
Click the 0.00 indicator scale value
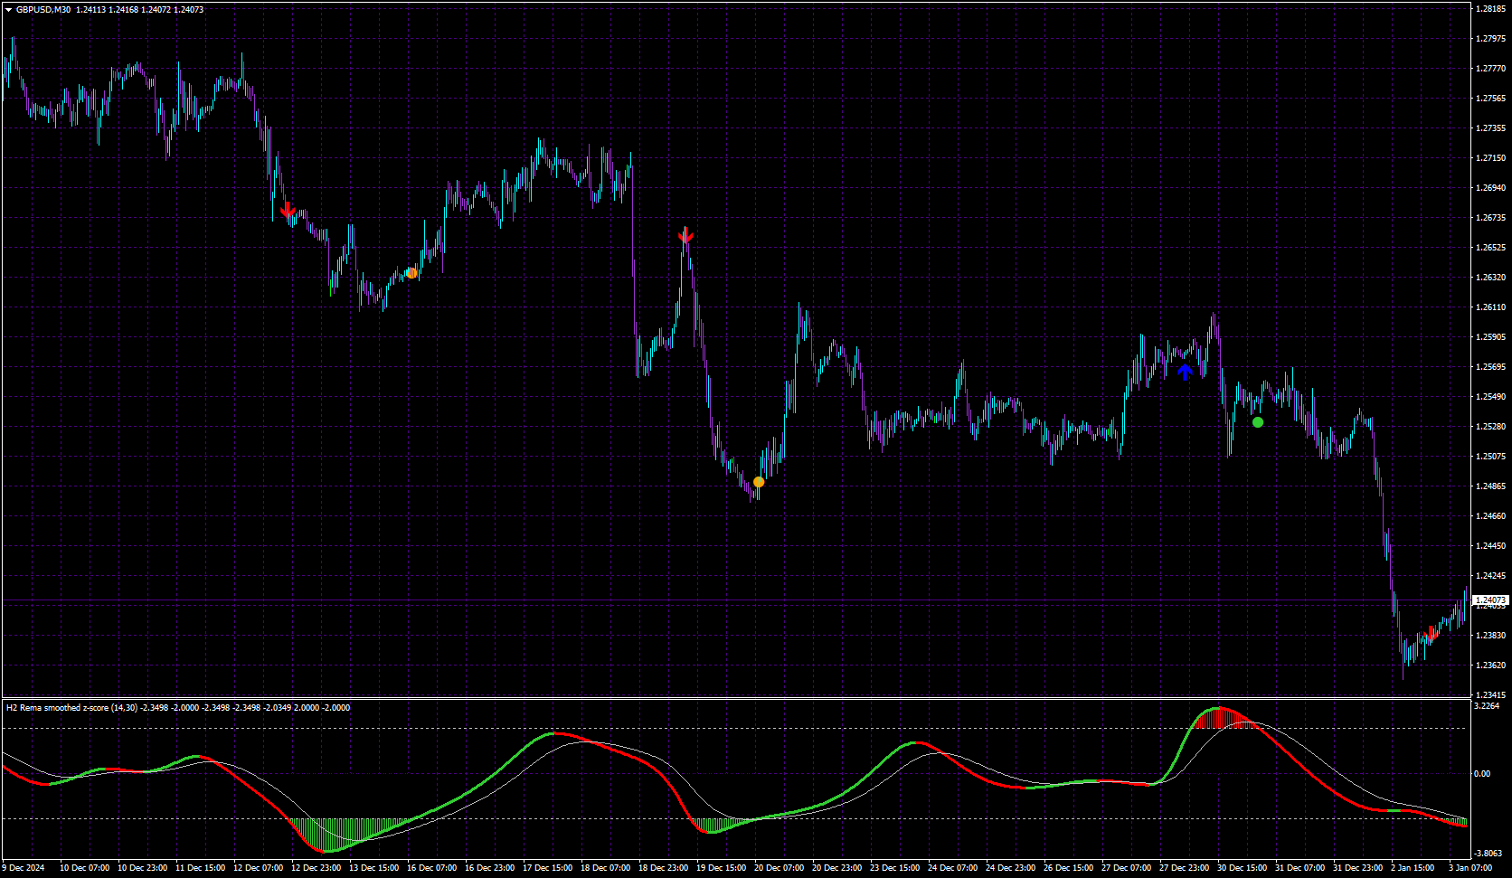(1482, 774)
